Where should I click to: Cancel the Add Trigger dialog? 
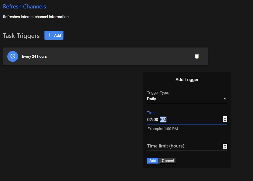[168, 161]
